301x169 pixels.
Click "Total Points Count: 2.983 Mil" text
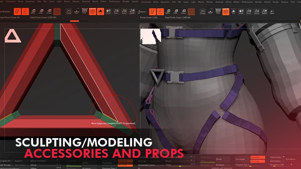click(x=43, y=18)
